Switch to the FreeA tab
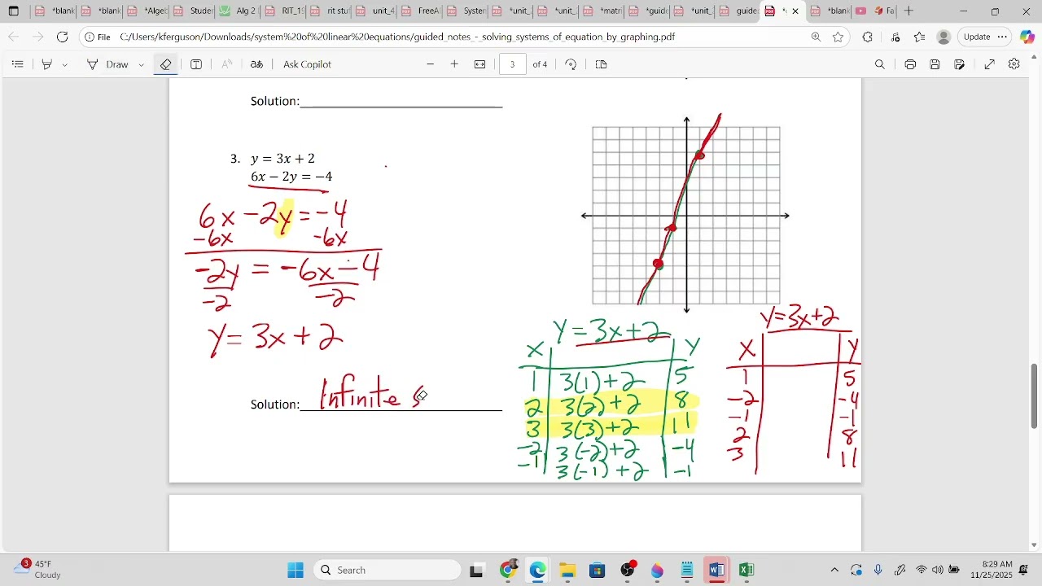The image size is (1042, 586). (420, 11)
